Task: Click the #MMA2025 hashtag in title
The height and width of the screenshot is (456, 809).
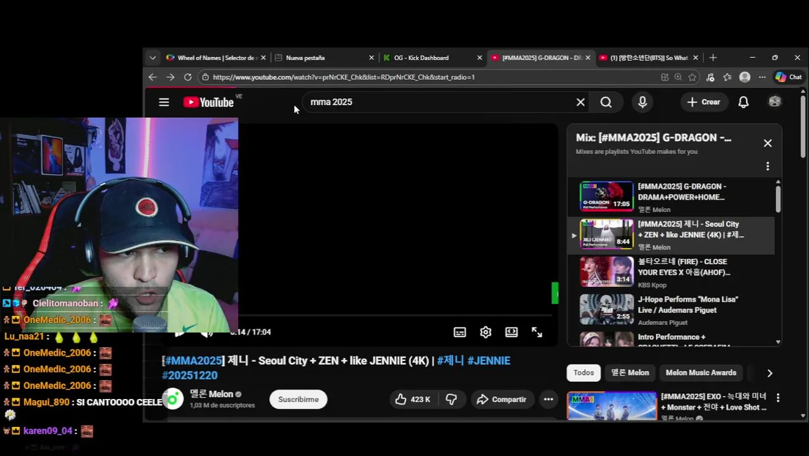Action: [192, 360]
